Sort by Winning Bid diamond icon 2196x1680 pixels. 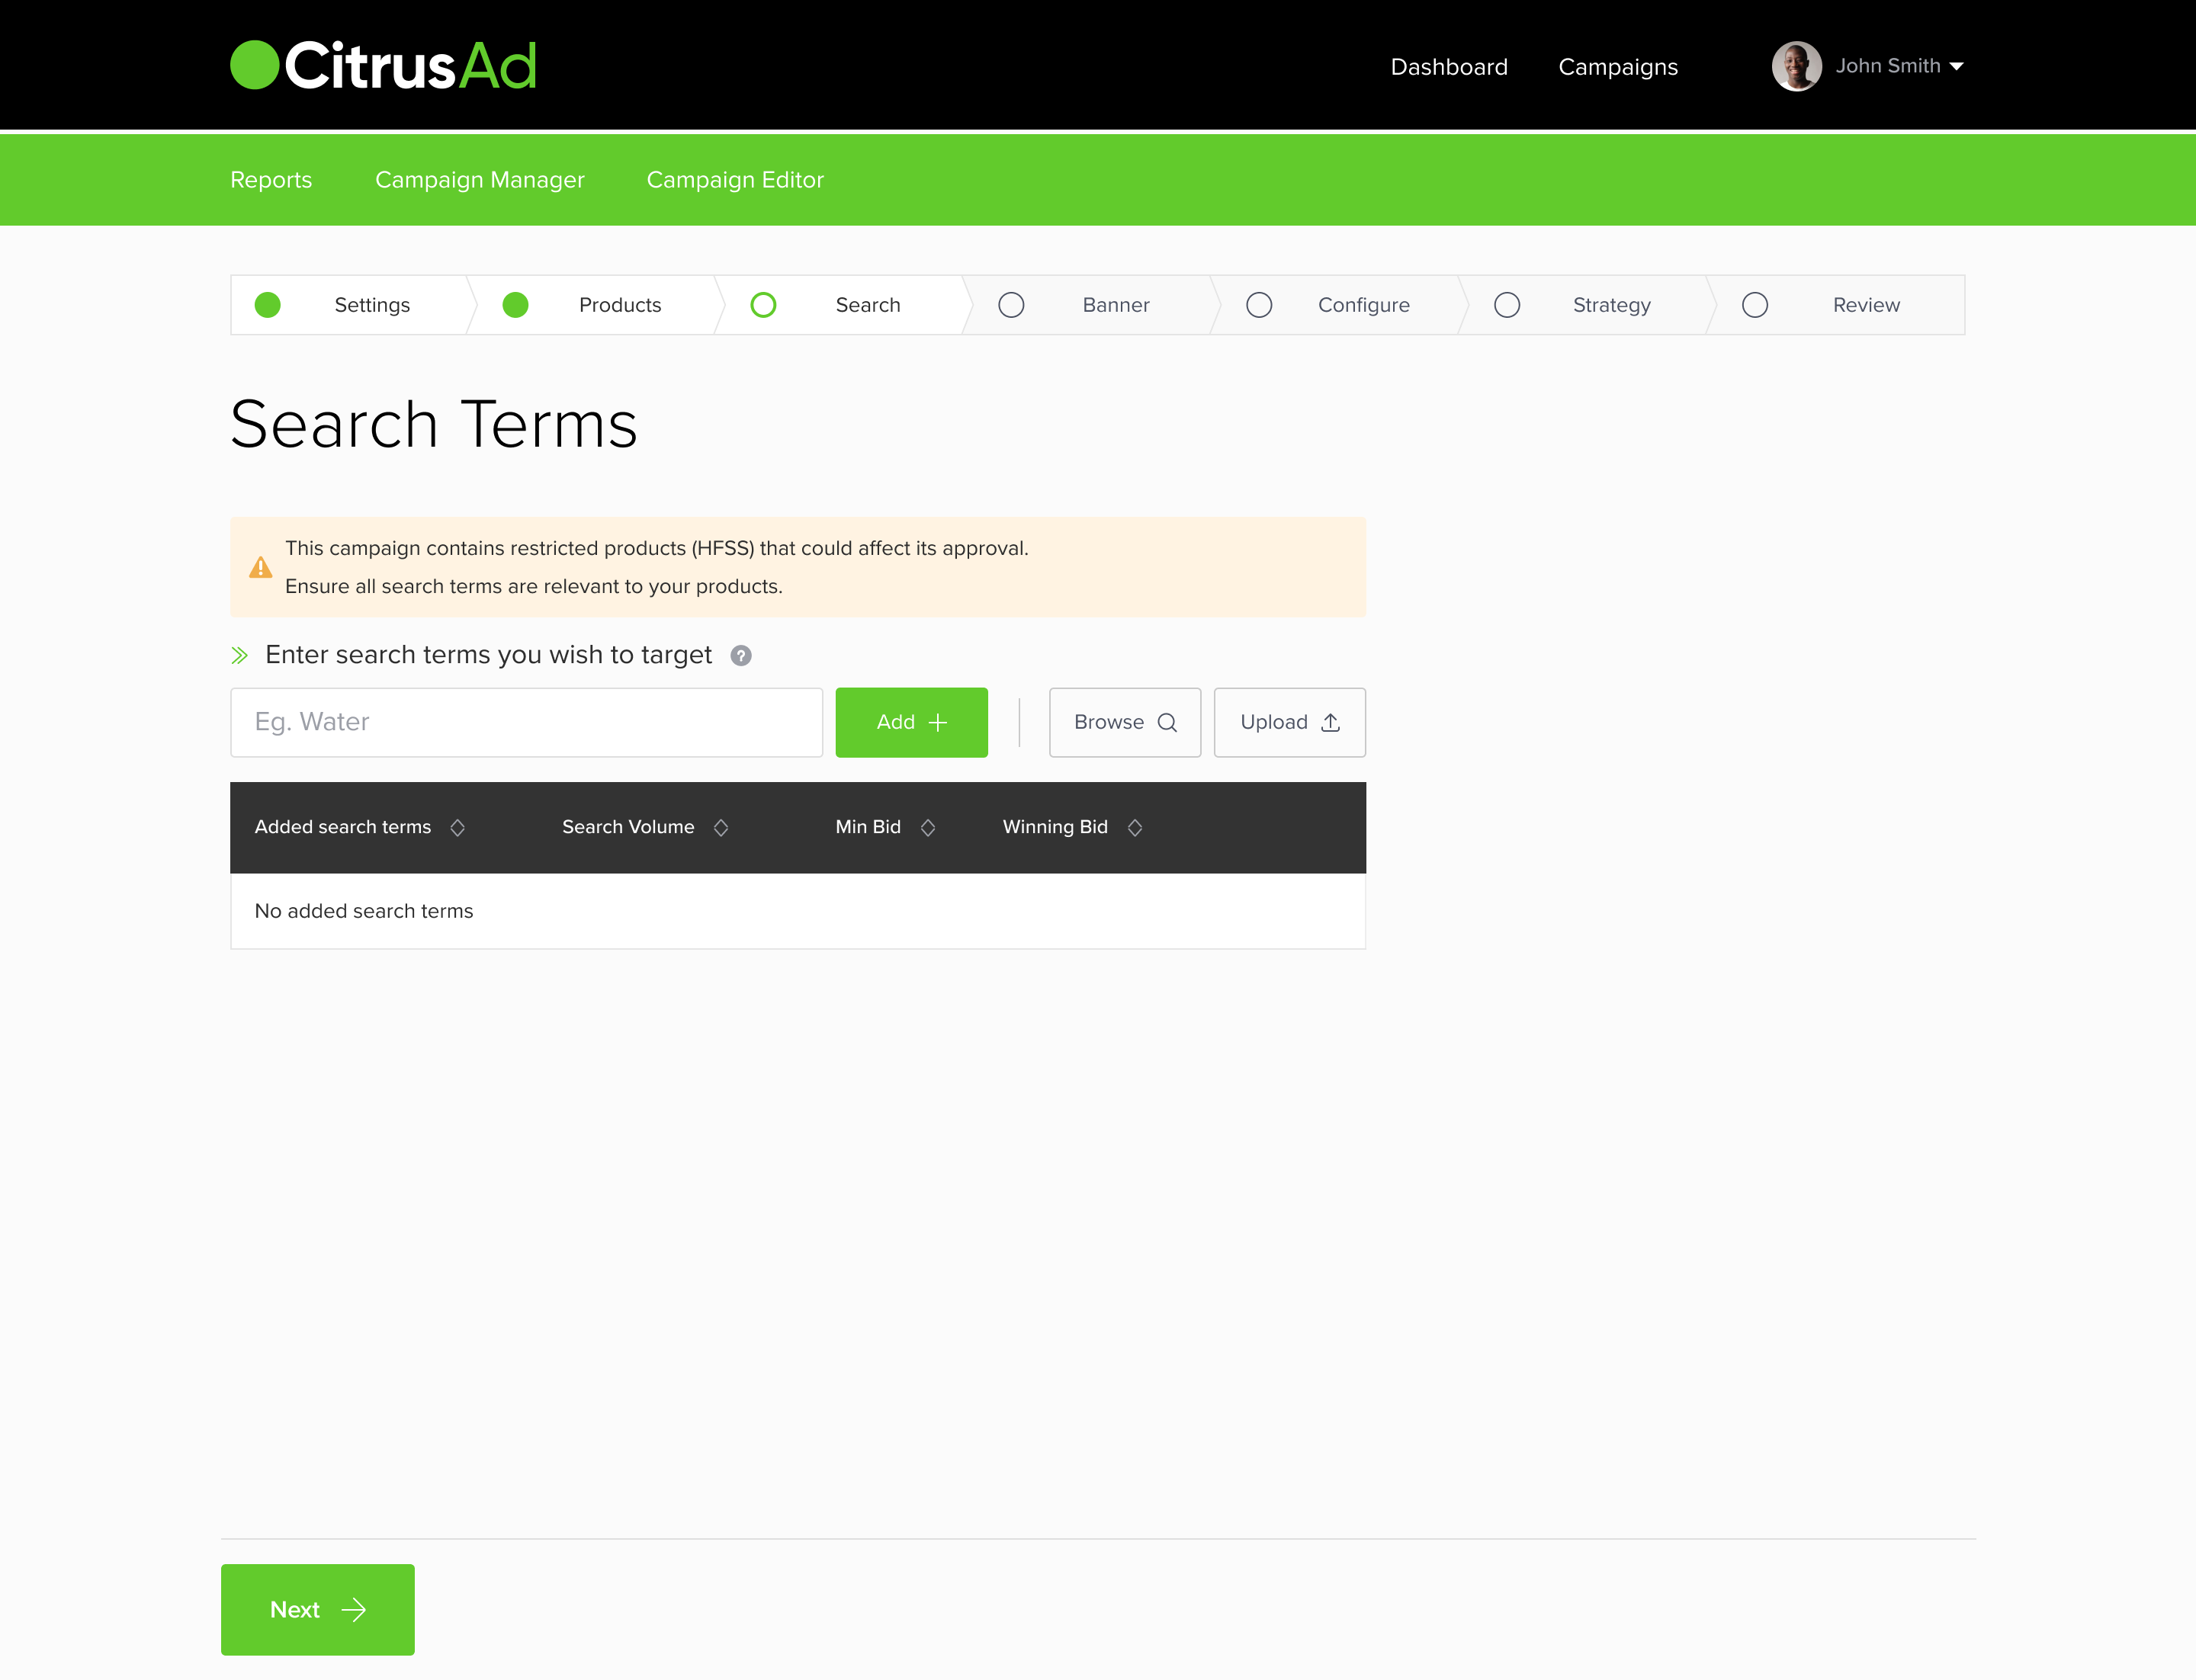click(1135, 827)
